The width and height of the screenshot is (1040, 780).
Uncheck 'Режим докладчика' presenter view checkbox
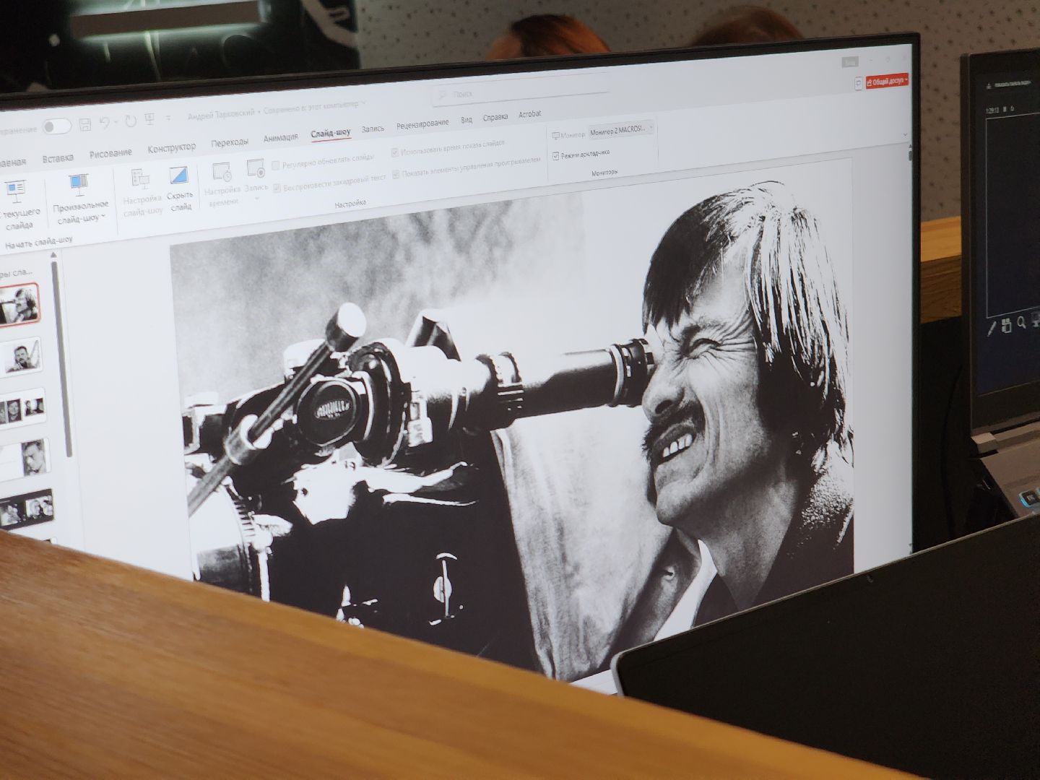pos(555,155)
